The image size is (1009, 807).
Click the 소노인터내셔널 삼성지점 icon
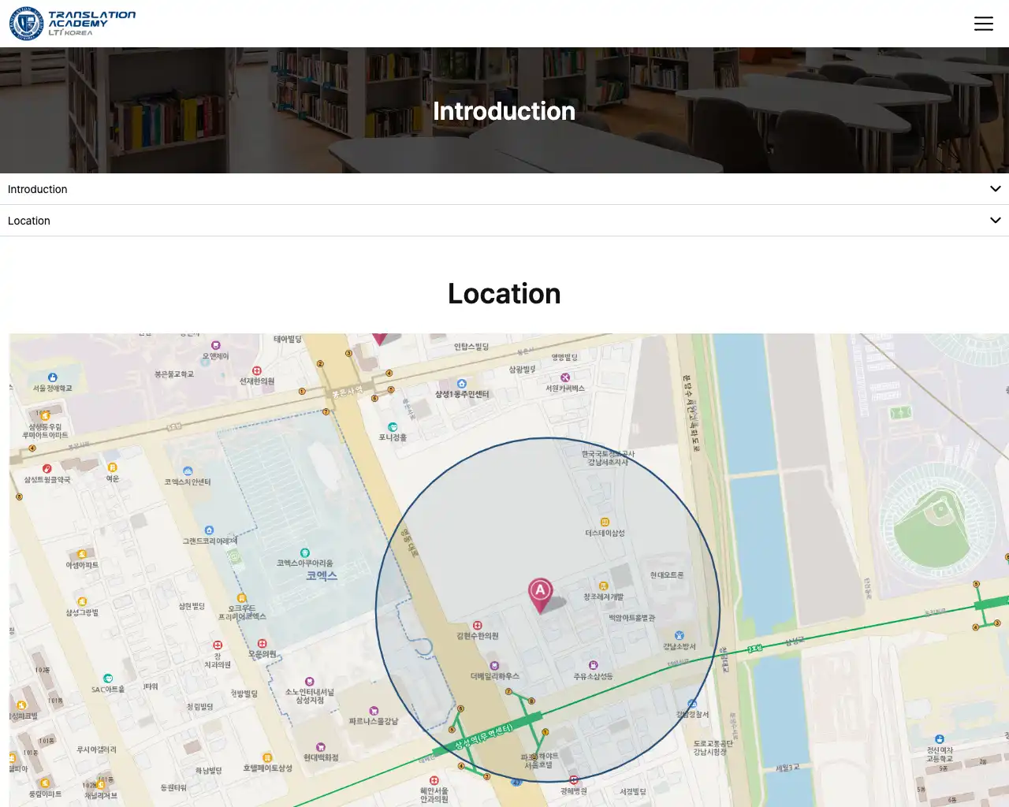click(310, 682)
